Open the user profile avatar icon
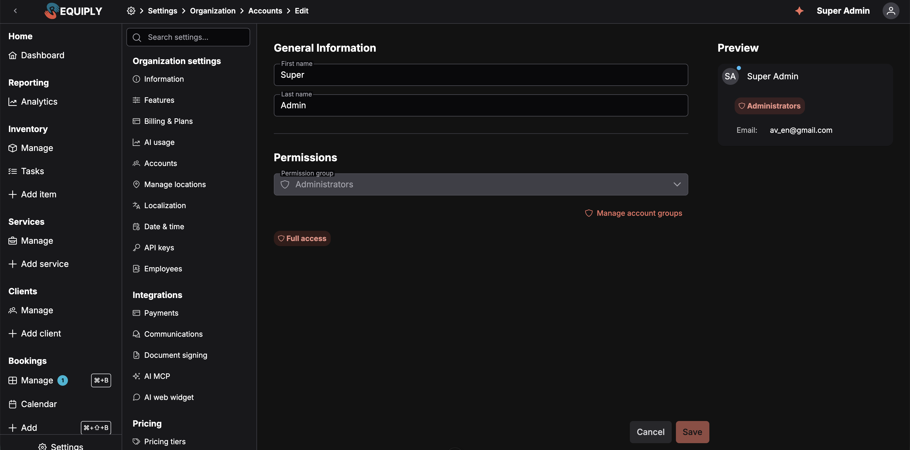 coord(891,11)
